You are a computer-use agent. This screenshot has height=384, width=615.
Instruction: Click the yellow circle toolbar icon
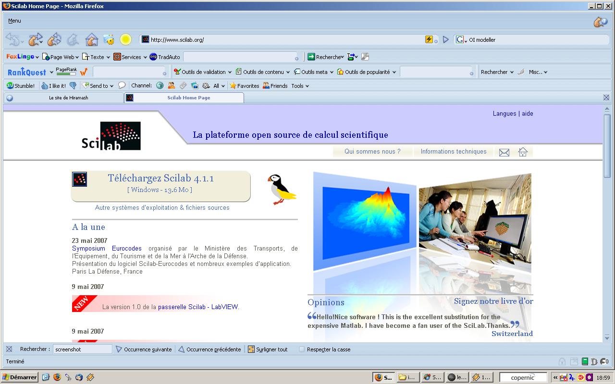pos(125,39)
